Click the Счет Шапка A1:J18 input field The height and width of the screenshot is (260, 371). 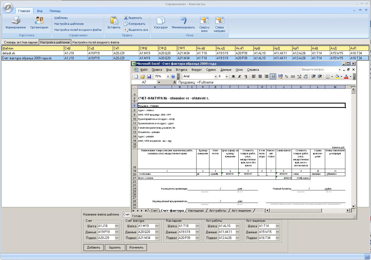[106, 226]
